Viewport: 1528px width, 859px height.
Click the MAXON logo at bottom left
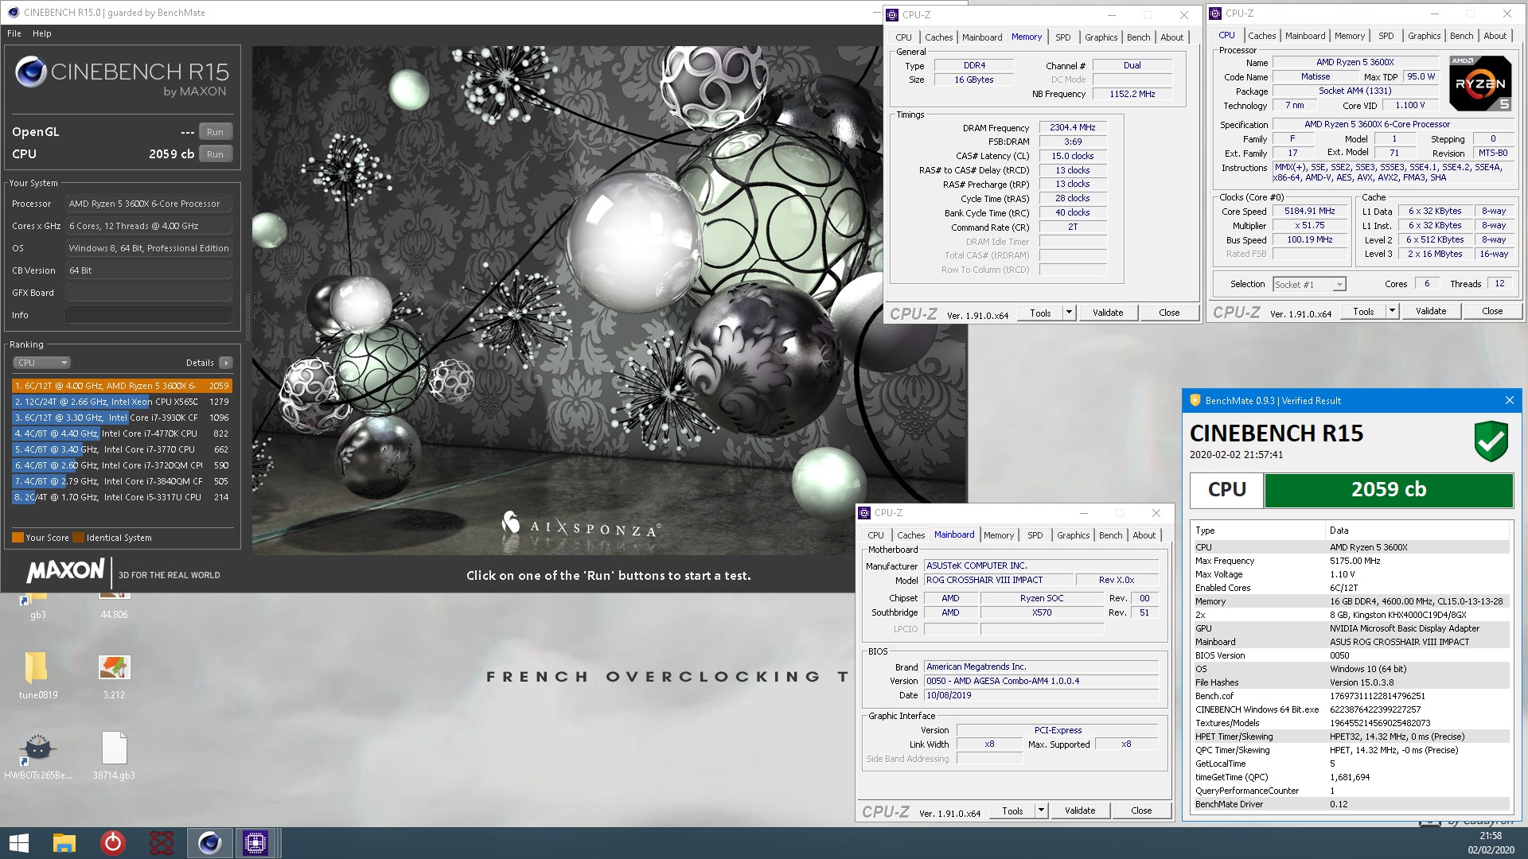[x=66, y=571]
